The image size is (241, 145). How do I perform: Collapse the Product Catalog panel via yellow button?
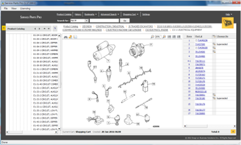tap(3, 28)
